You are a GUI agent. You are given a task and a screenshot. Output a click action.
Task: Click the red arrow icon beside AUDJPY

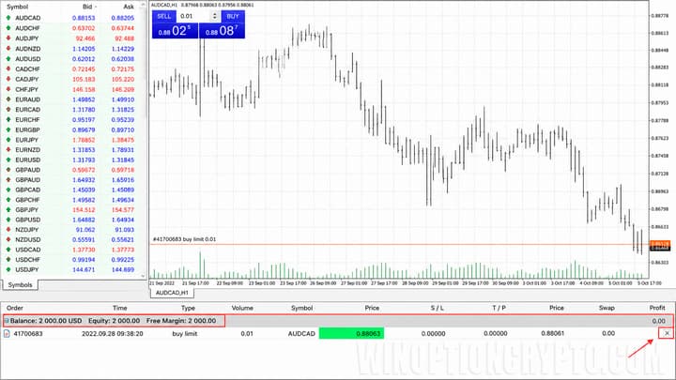(x=8, y=38)
